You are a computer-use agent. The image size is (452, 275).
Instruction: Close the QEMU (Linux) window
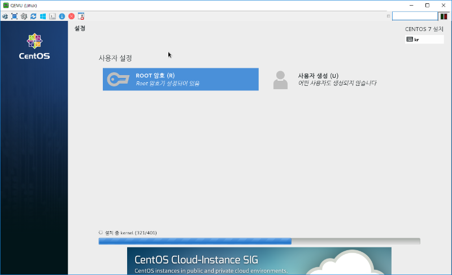coord(444,5)
